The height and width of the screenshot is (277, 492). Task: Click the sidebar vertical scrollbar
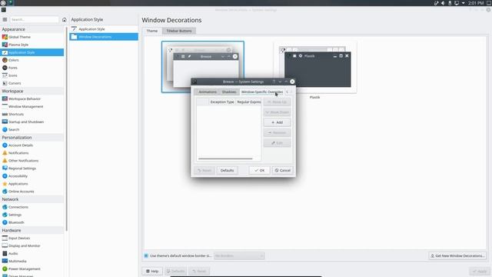pyautogui.click(x=67, y=128)
